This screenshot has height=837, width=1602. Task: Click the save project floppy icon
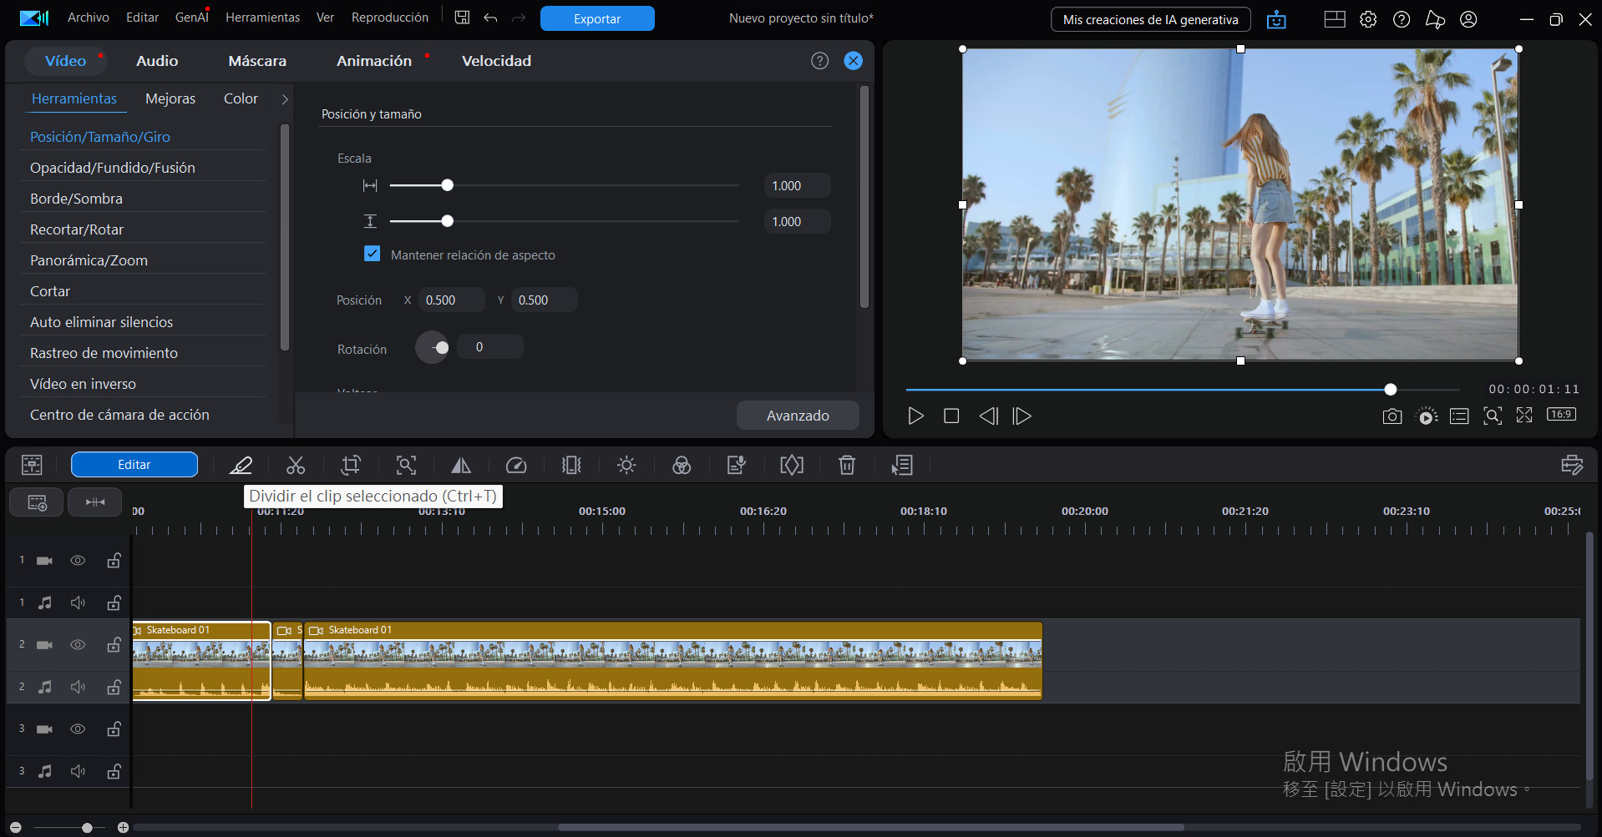pyautogui.click(x=462, y=18)
